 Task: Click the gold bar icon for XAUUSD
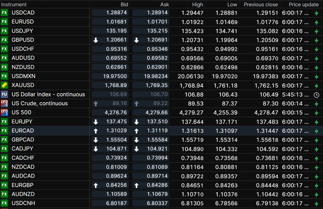pos(4,85)
